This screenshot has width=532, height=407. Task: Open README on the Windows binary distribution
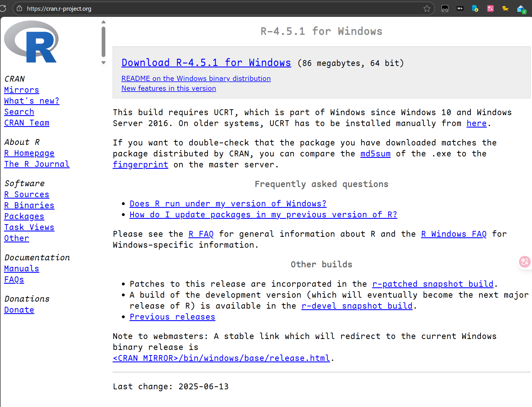click(196, 78)
